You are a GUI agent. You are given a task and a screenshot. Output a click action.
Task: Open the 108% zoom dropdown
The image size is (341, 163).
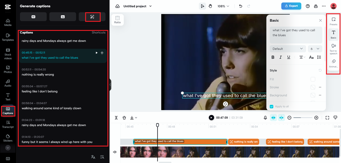point(223,6)
